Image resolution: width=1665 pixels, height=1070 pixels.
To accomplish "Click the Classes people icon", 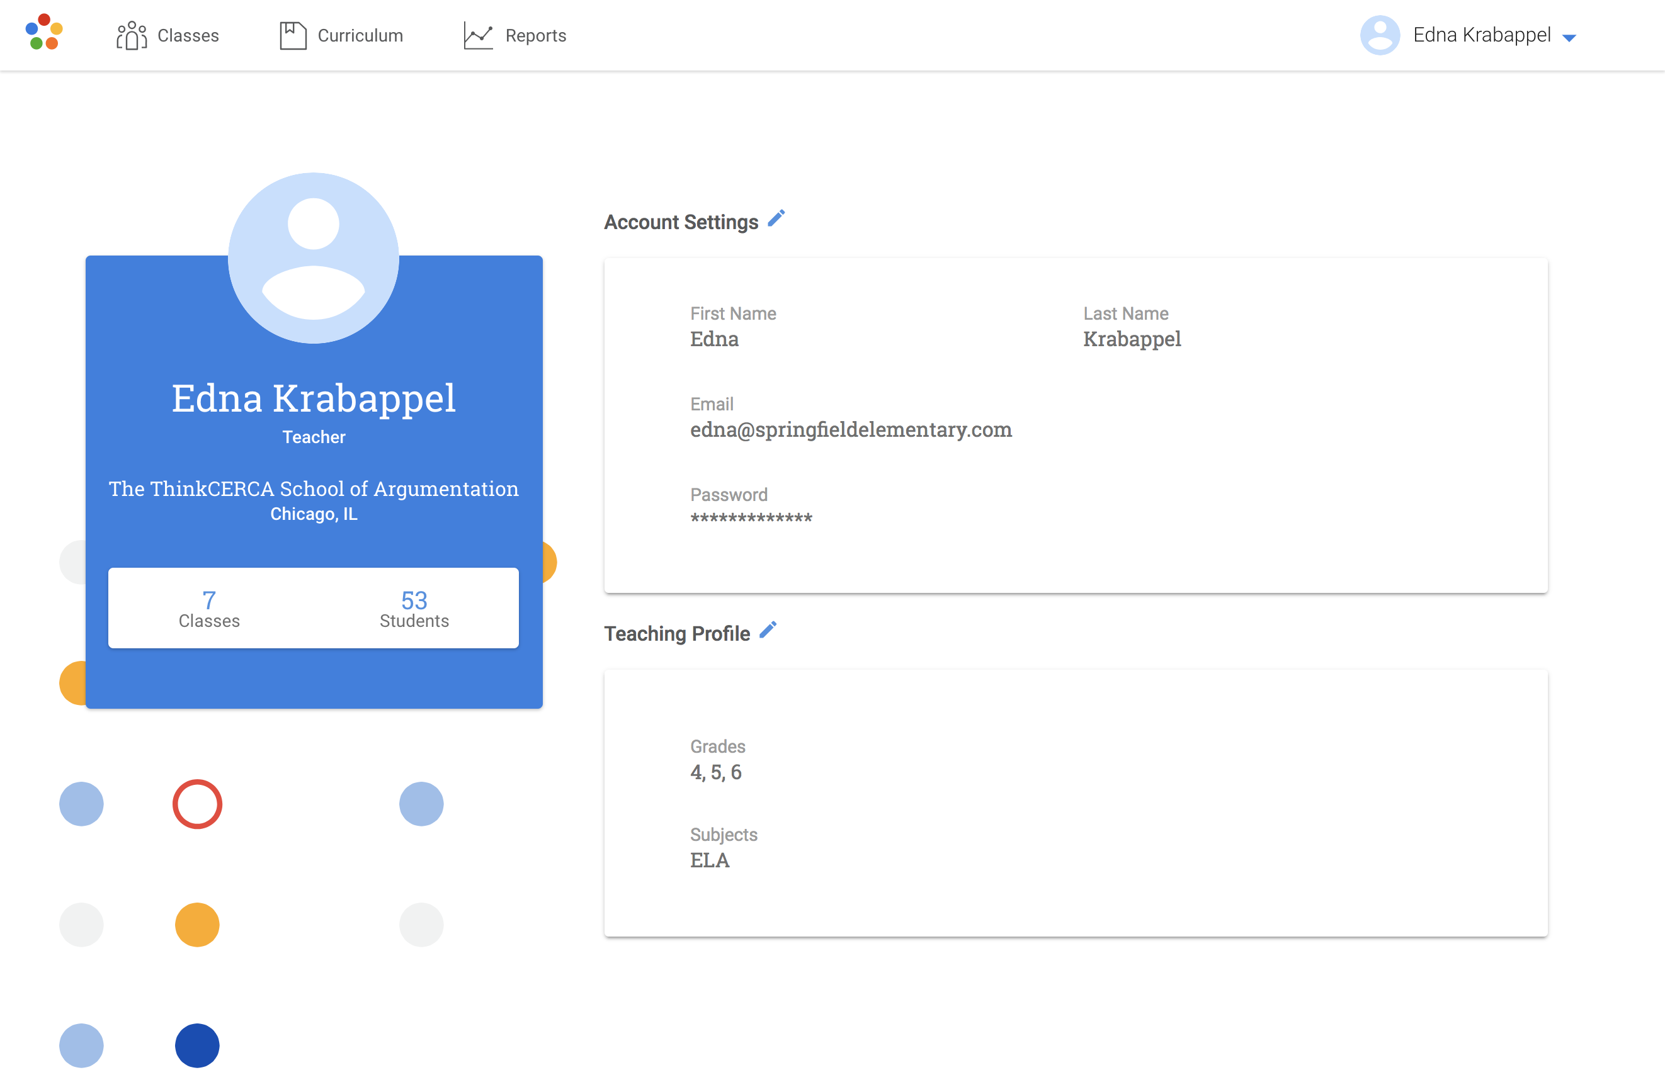I will point(132,35).
